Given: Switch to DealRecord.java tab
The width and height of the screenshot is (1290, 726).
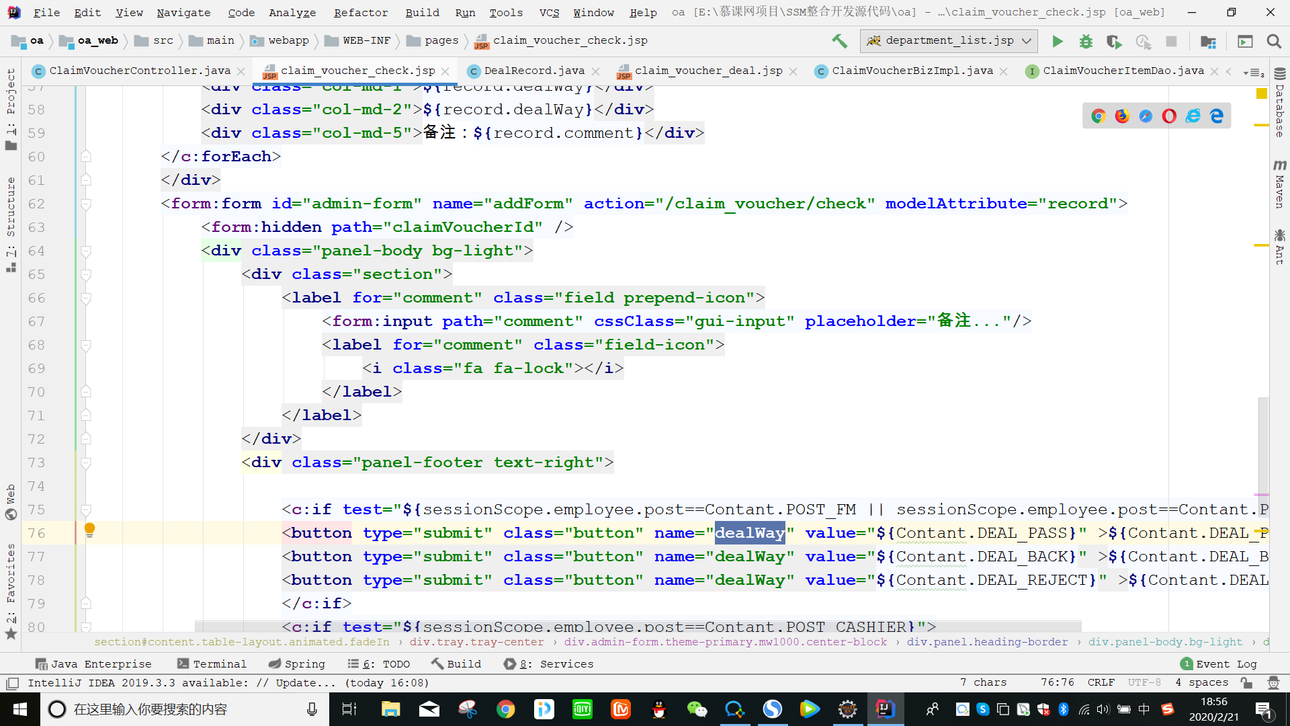Looking at the screenshot, I should pos(534,71).
